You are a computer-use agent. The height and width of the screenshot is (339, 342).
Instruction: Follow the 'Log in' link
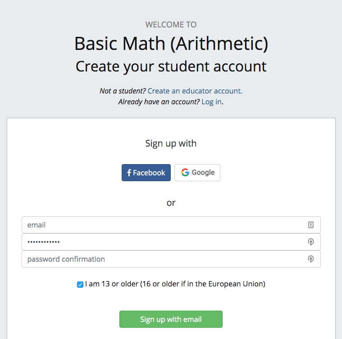point(212,102)
